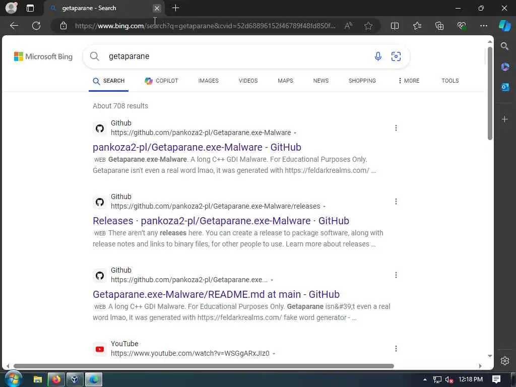516x387 pixels.
Task: Click the horizontal page scrollbar
Action: (x=204, y=366)
